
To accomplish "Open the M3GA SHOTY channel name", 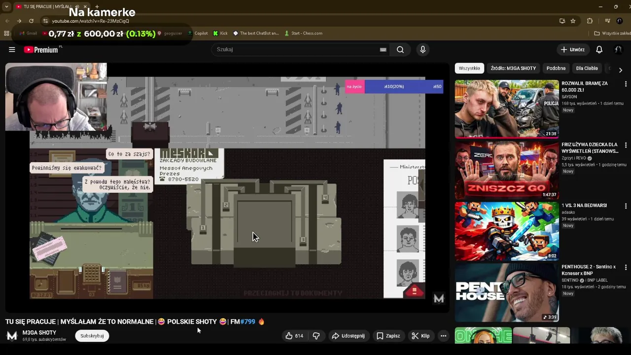I will coord(39,333).
